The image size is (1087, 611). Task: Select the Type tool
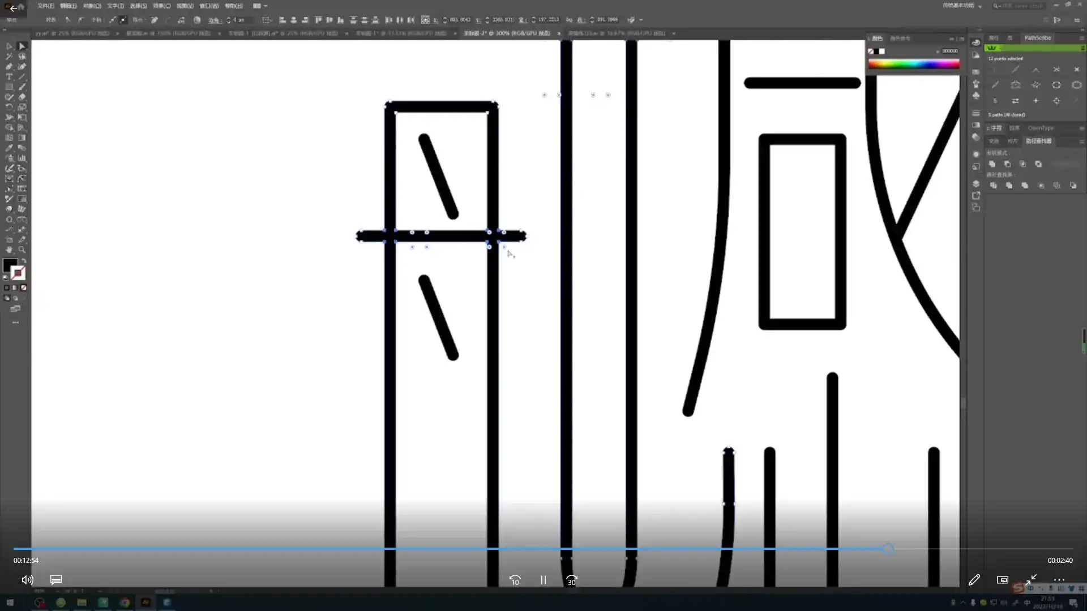tap(9, 76)
